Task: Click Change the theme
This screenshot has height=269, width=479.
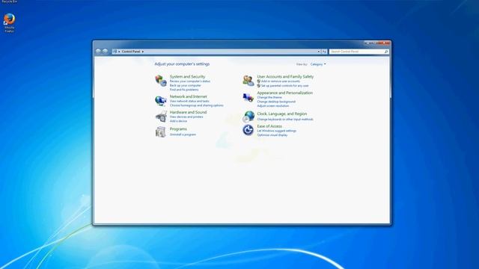Action: pyautogui.click(x=269, y=97)
